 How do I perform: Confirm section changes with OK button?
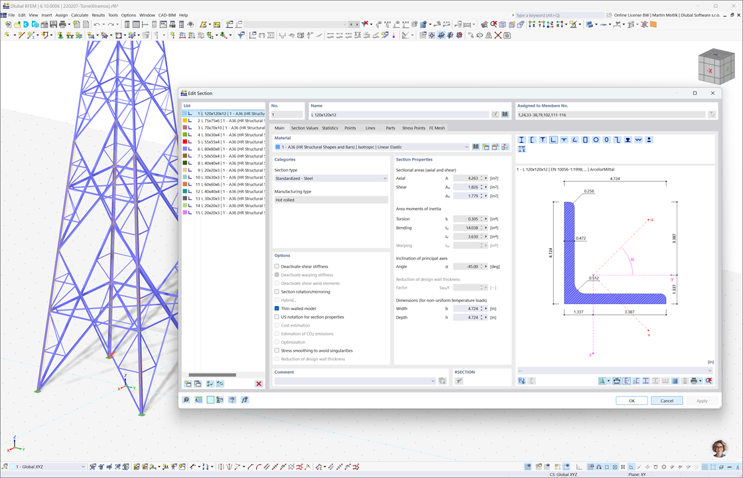631,400
